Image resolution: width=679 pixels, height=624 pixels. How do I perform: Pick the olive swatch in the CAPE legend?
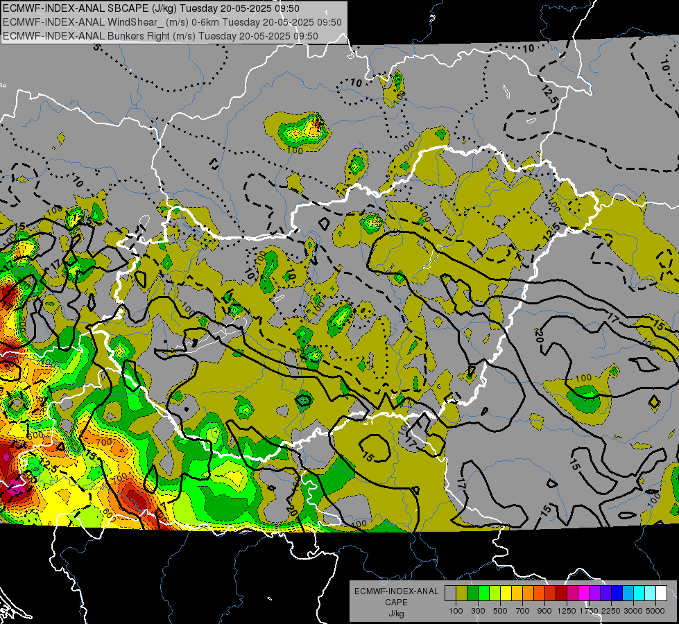pyautogui.click(x=462, y=593)
